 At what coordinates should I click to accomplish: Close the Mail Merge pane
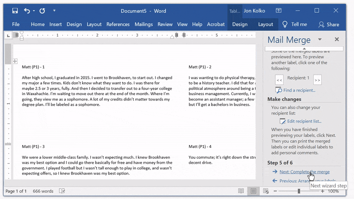pyautogui.click(x=337, y=39)
